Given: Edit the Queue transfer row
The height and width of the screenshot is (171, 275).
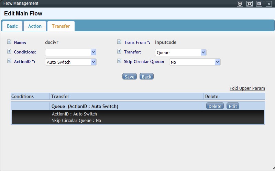Looking at the screenshot, I should tap(233, 106).
